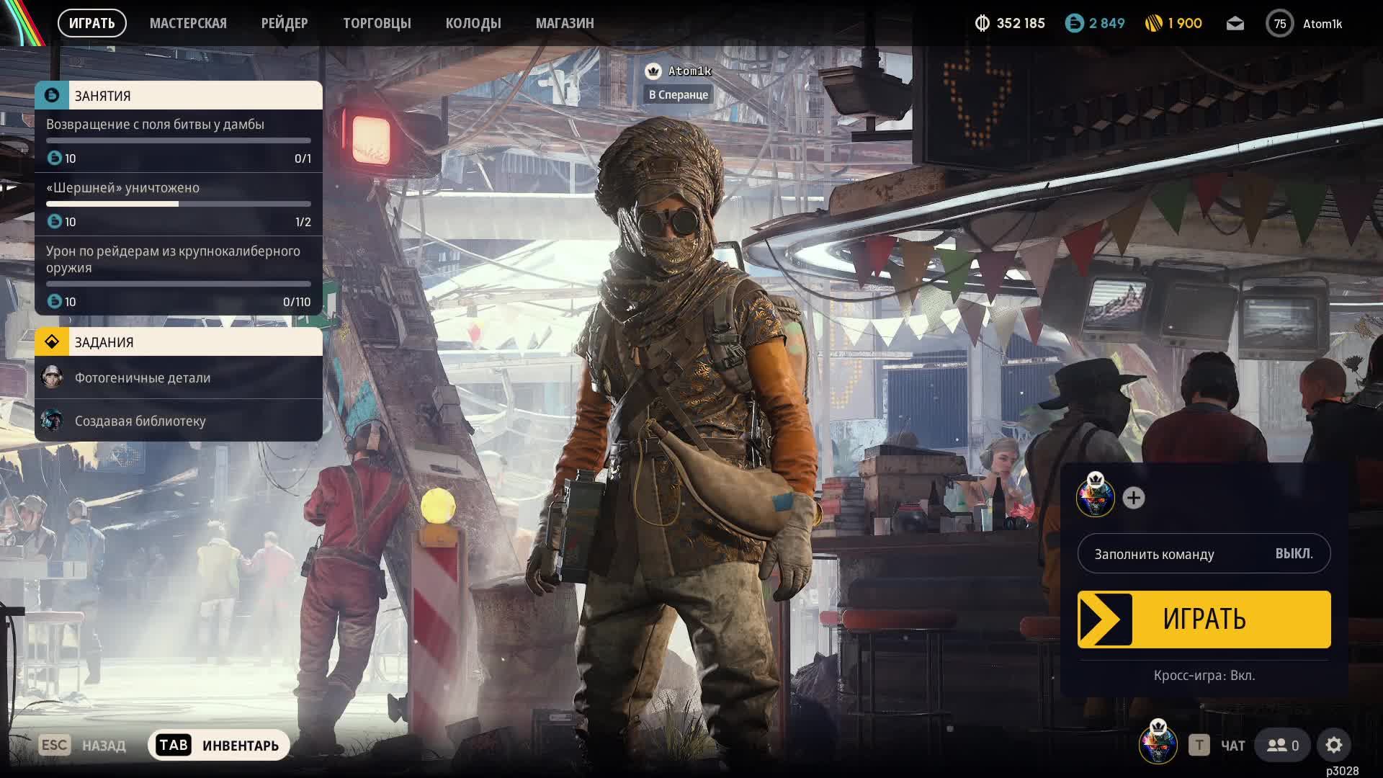
Task: Click «Шершней» уничтожено progress bar
Action: tap(178, 204)
